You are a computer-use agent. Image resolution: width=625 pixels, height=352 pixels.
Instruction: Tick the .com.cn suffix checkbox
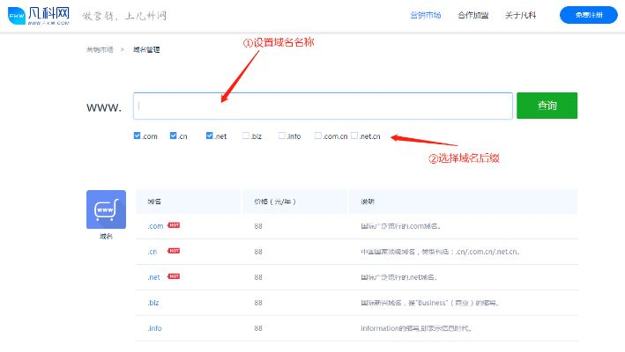[x=317, y=136]
